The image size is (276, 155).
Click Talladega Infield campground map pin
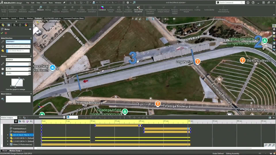coord(125,111)
